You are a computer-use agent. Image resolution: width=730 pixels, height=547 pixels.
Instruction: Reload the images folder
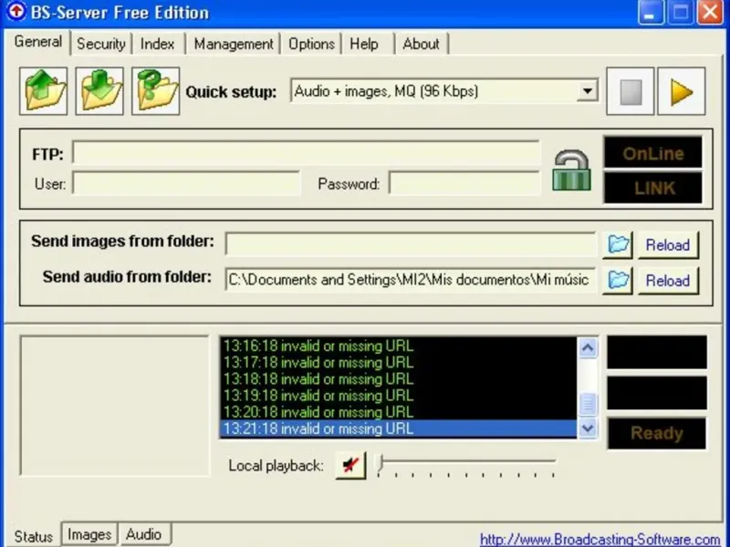coord(668,244)
